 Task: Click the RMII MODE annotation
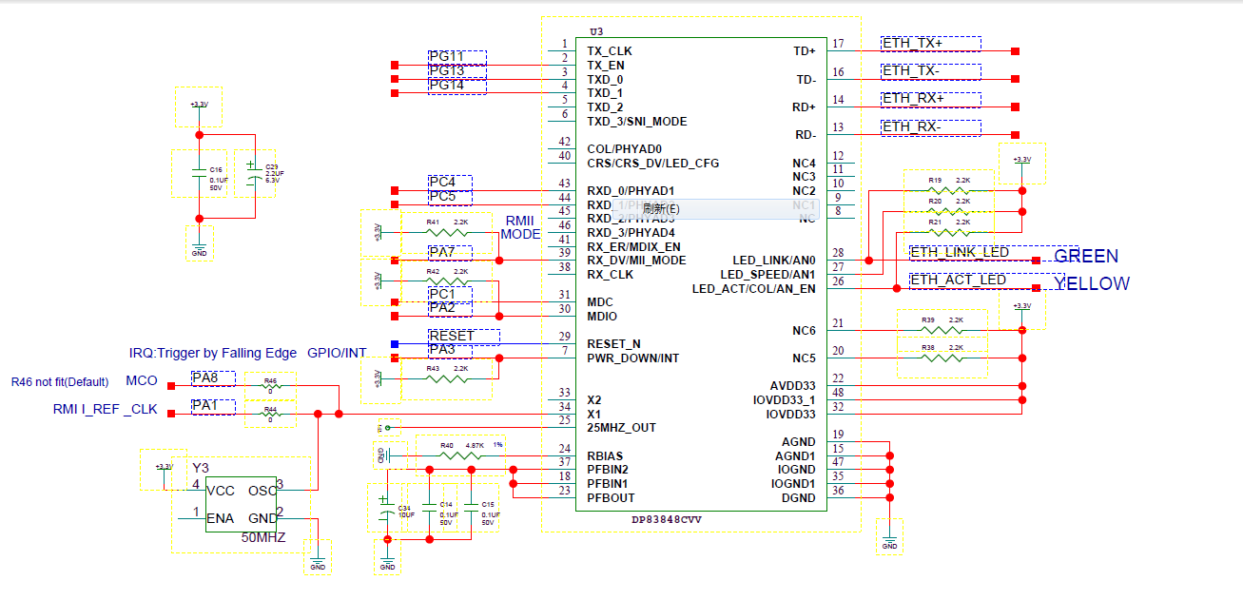tap(521, 227)
